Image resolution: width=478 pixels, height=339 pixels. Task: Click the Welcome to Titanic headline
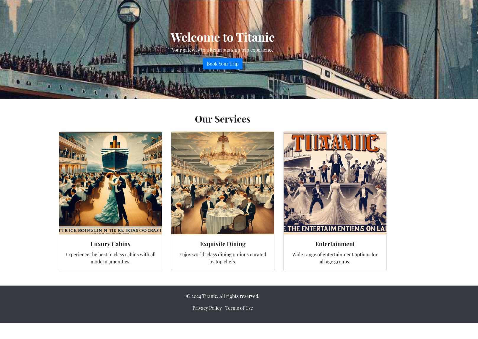(222, 38)
